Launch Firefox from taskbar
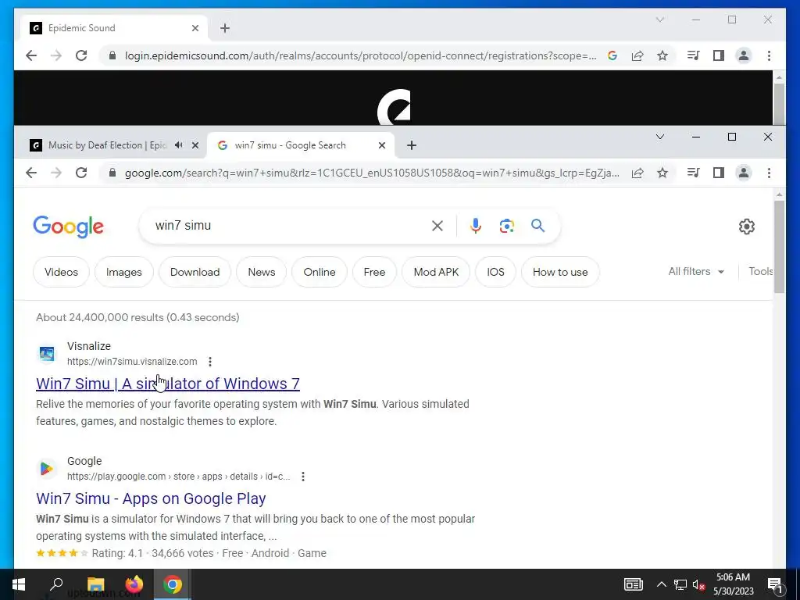The image size is (800, 600). pyautogui.click(x=134, y=584)
